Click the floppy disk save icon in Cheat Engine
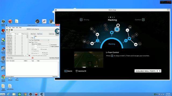The image size is (172, 96). 12,30
